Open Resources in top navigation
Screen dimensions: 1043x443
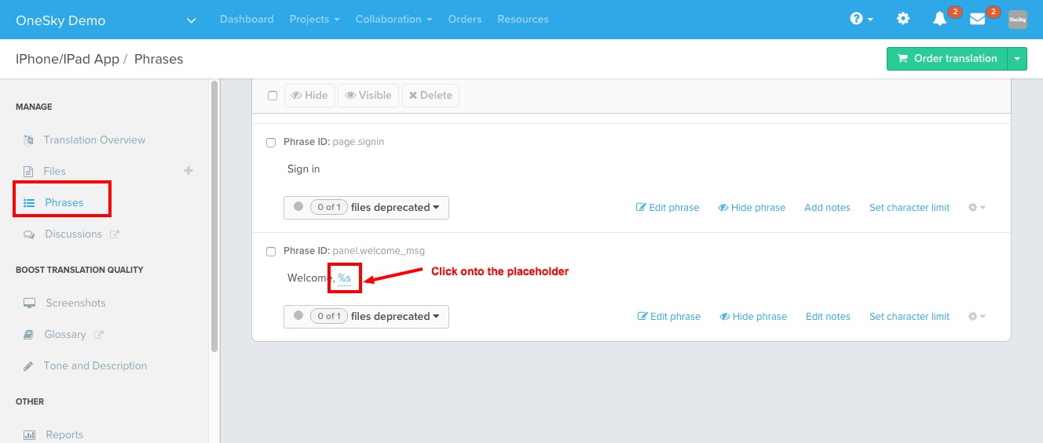pos(523,19)
